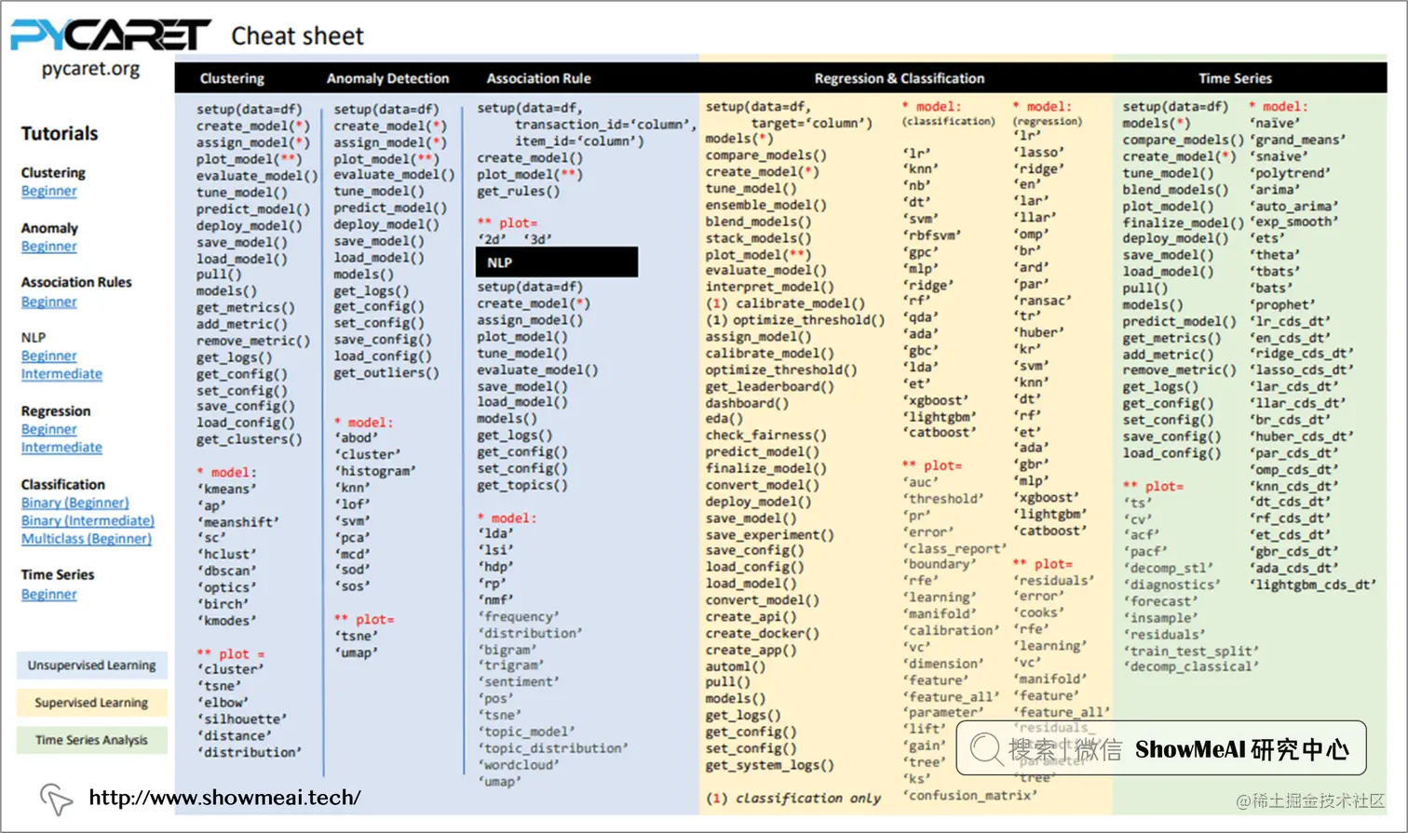Click the cursor icon beside the showmeai URL
1408x833 pixels.
(56, 799)
